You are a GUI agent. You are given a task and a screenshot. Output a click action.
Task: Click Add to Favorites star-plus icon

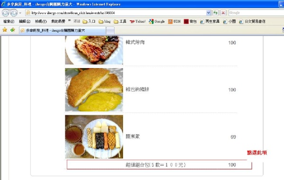point(12,30)
